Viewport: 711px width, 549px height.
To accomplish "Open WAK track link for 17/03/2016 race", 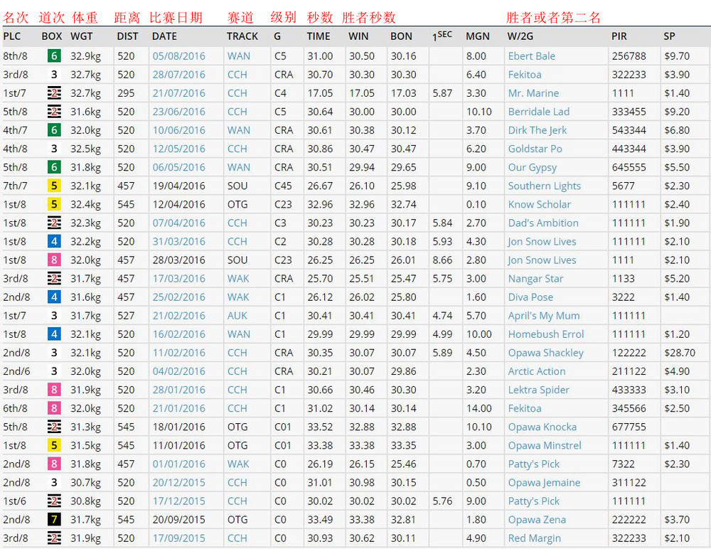I will (x=238, y=279).
